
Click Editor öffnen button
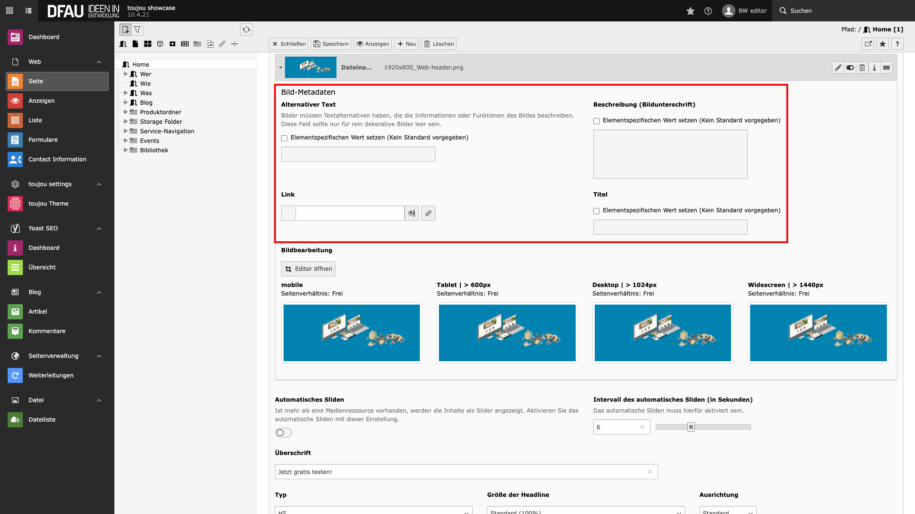pos(308,269)
